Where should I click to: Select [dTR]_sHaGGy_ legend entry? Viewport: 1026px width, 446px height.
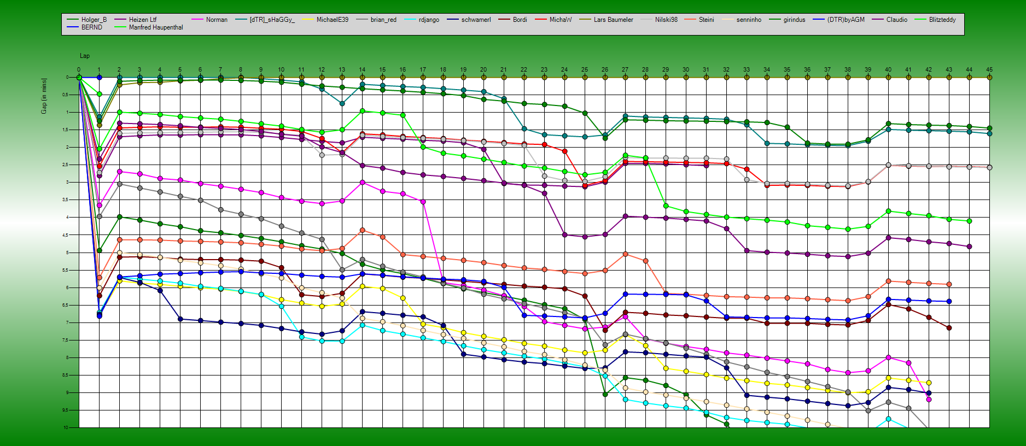click(x=272, y=20)
